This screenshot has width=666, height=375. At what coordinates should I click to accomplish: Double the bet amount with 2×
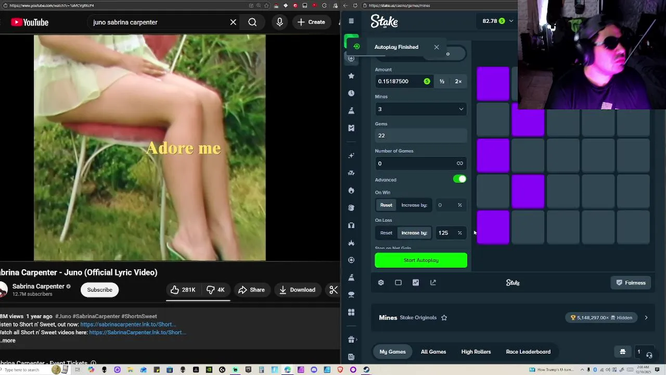pyautogui.click(x=458, y=81)
